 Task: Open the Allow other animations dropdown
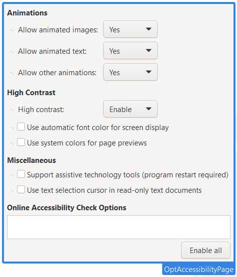tap(130, 72)
